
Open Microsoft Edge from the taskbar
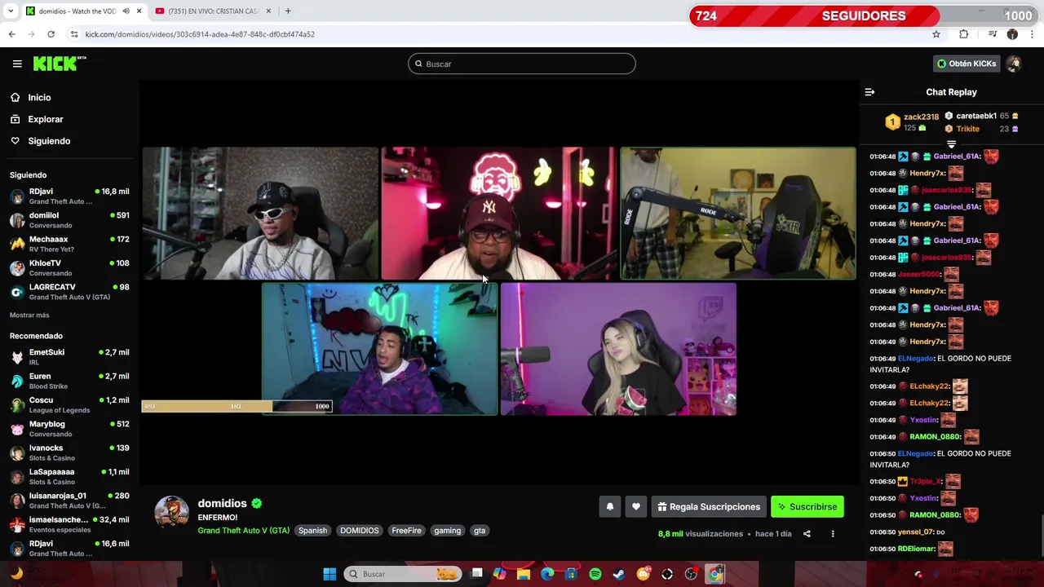click(547, 574)
